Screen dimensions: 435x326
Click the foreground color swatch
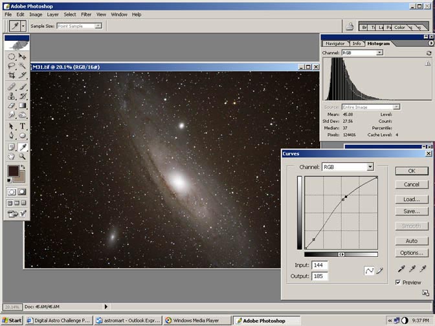pos(12,171)
